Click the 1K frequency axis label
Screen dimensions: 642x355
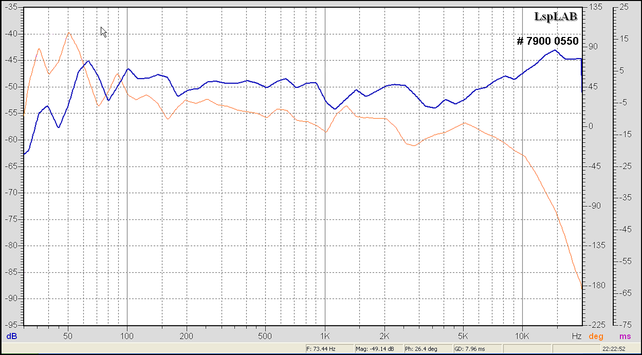[x=325, y=337]
